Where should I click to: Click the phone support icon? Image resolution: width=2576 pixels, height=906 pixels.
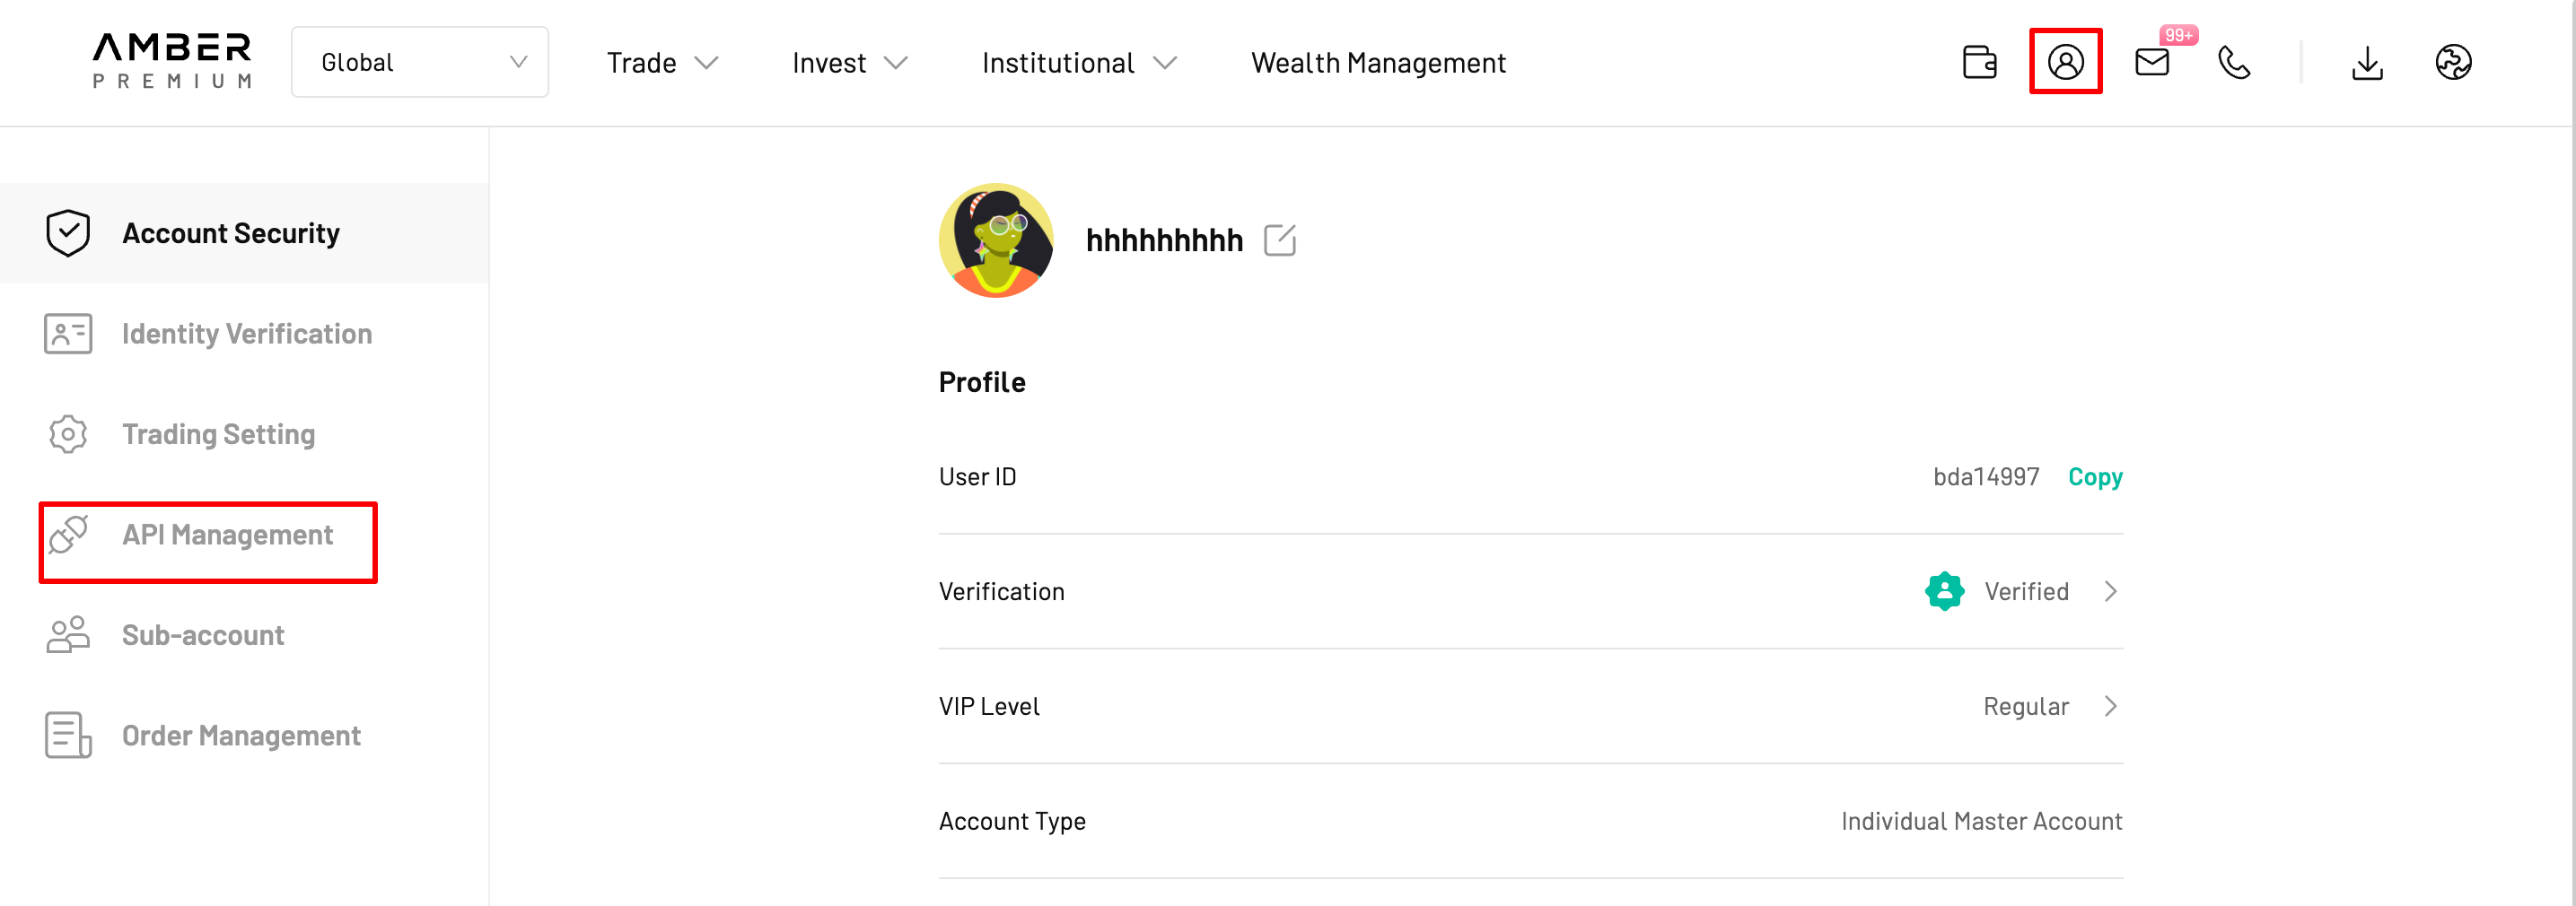2234,62
